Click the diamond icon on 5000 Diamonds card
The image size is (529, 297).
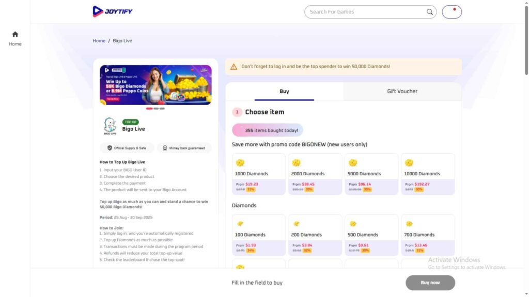(353, 163)
